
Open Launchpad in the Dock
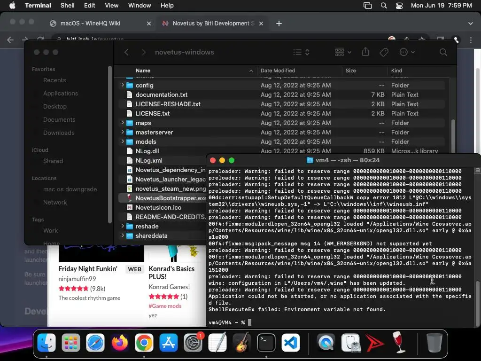click(x=71, y=342)
